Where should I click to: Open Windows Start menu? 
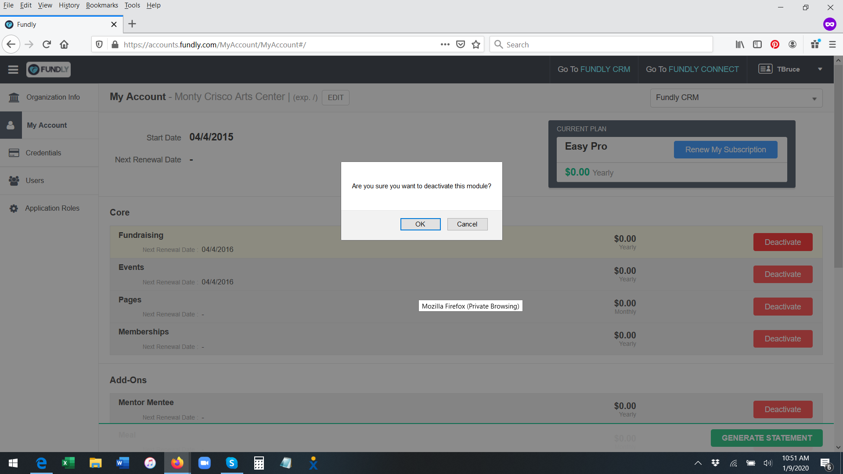coord(13,463)
